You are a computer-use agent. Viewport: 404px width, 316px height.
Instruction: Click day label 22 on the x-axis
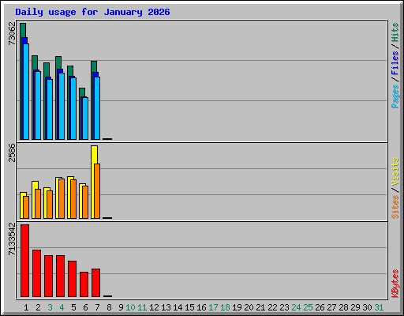(x=272, y=307)
